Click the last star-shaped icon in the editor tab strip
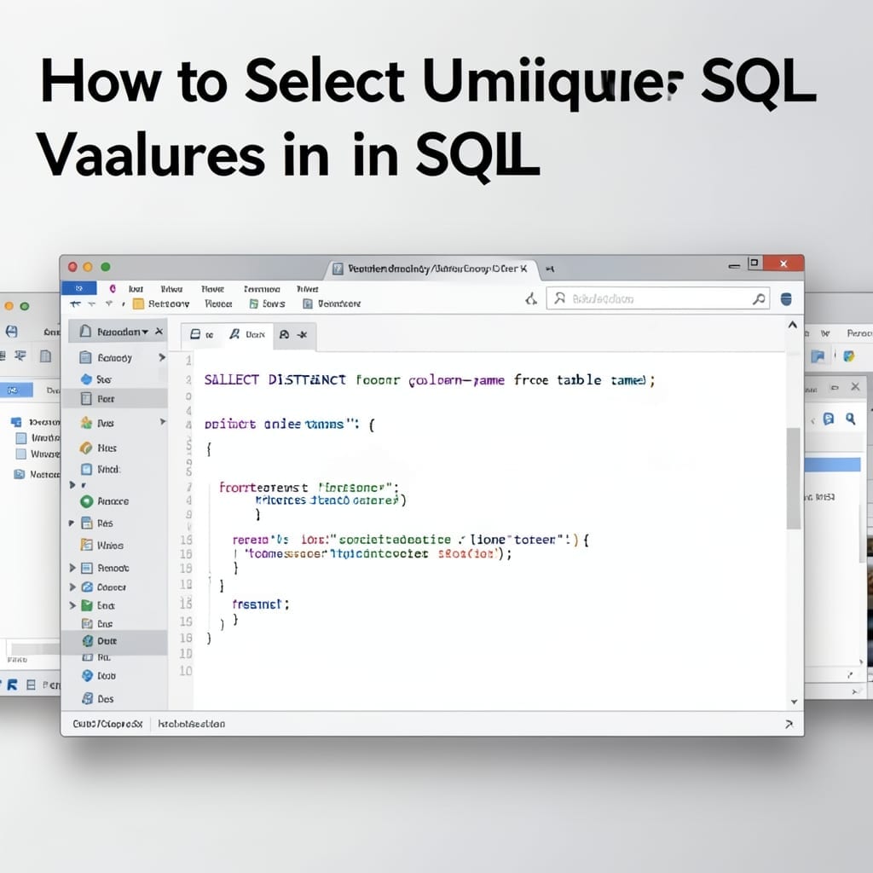Viewport: 873px width, 873px height. (x=303, y=334)
